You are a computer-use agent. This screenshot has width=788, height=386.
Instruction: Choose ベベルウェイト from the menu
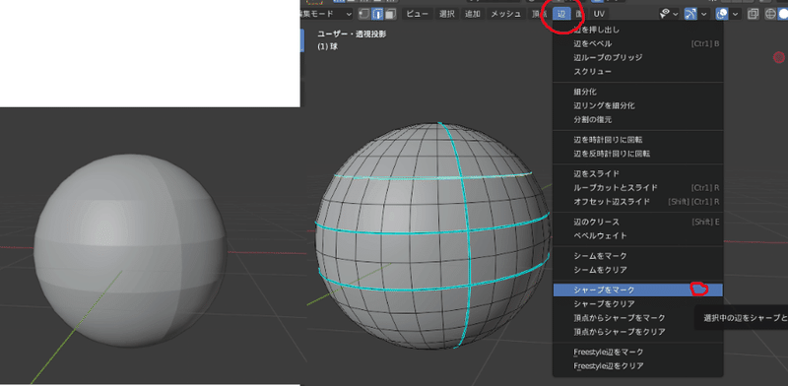click(x=637, y=235)
